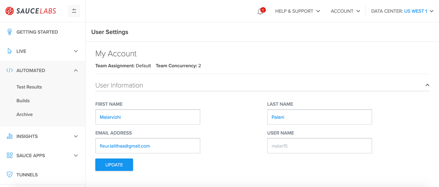
Task: Expand the Insights section chevron
Action: (x=76, y=136)
